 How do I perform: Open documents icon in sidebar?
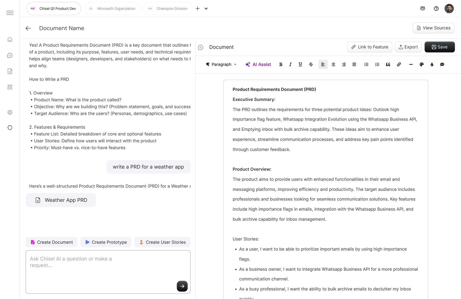pyautogui.click(x=10, y=71)
